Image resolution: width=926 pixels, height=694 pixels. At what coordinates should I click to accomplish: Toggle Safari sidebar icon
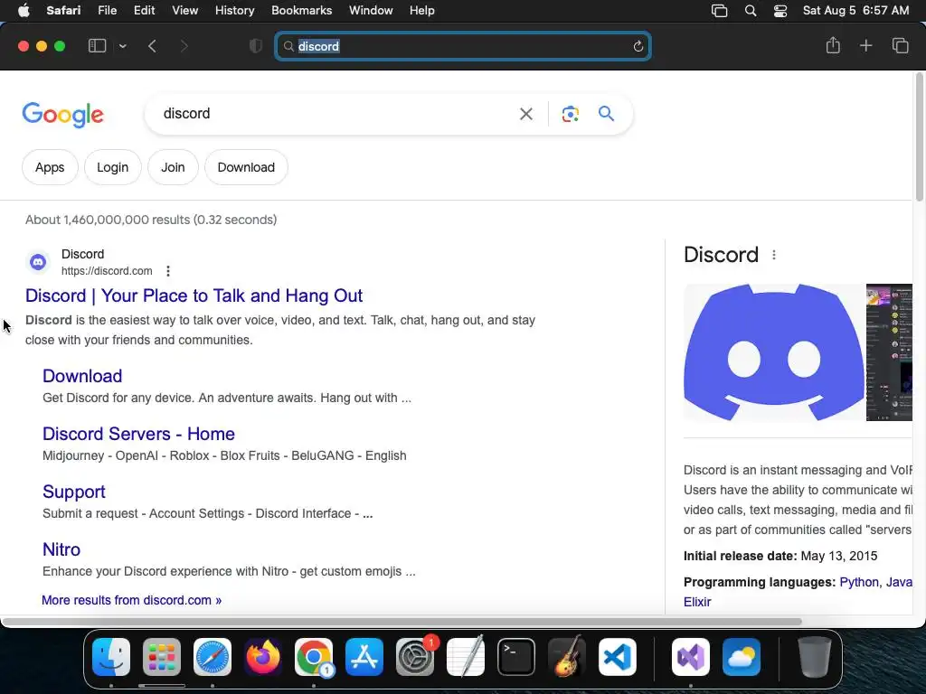[97, 46]
